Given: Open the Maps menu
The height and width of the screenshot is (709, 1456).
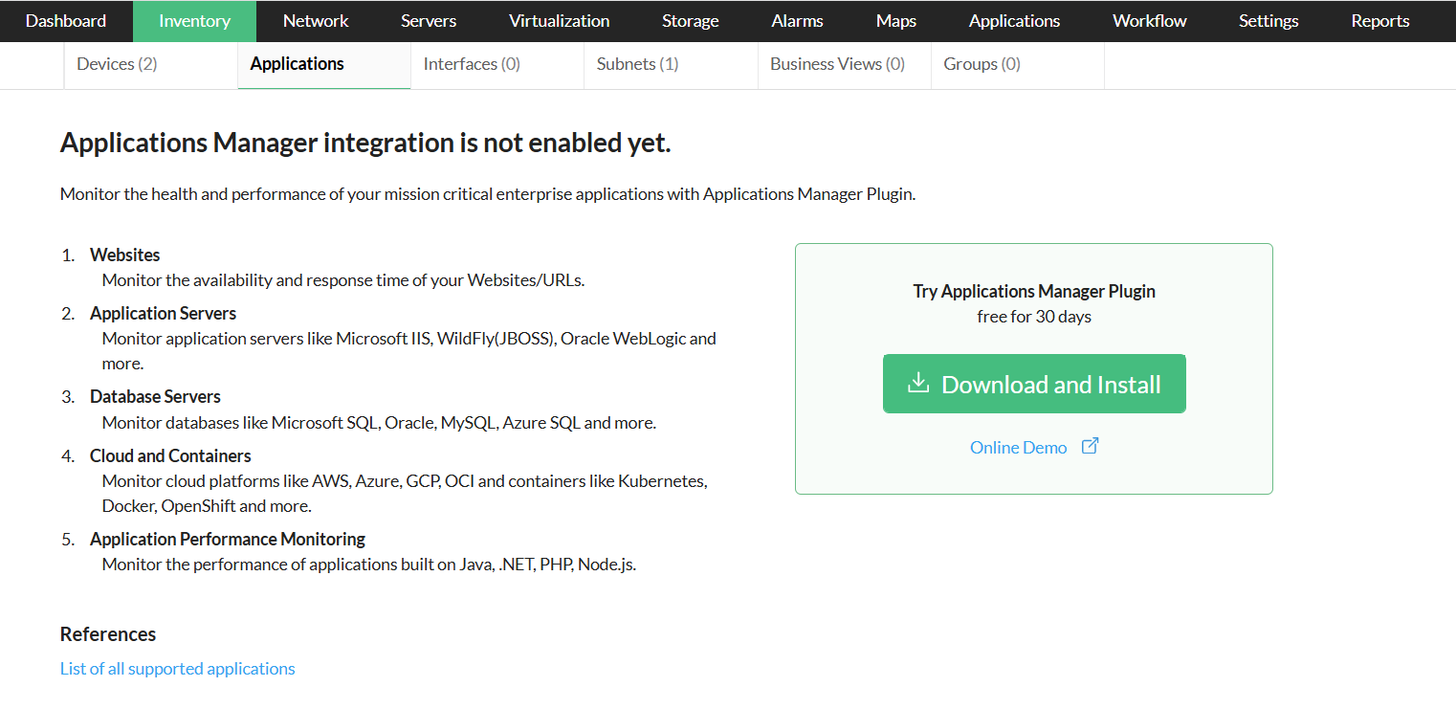Looking at the screenshot, I should [x=895, y=21].
